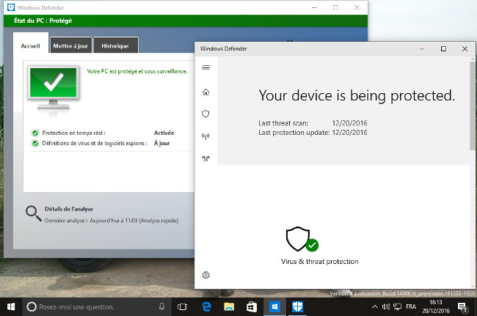Click the Dernière analyse line
The width and height of the screenshot is (477, 316).
(112, 221)
